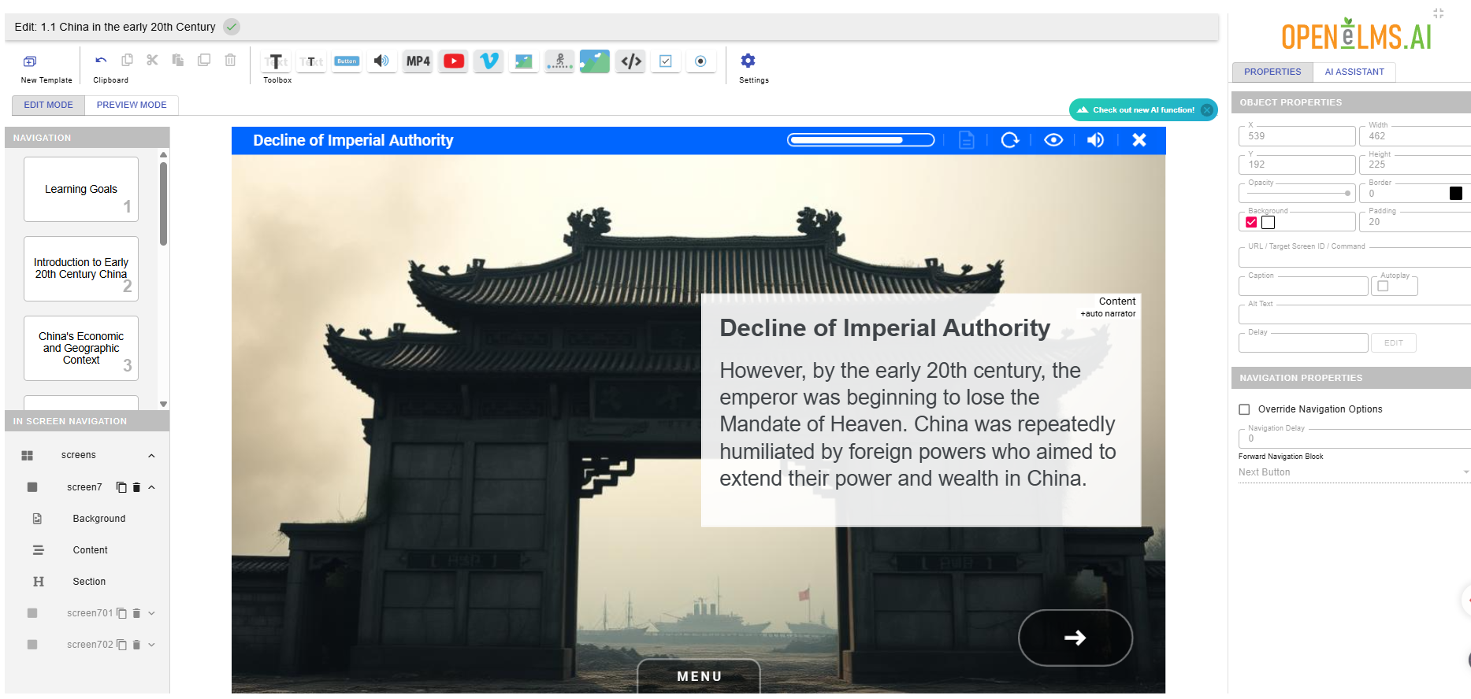The width and height of the screenshot is (1471, 699).
Task: Open the Forward Navigation Block dropdown
Action: point(1354,472)
